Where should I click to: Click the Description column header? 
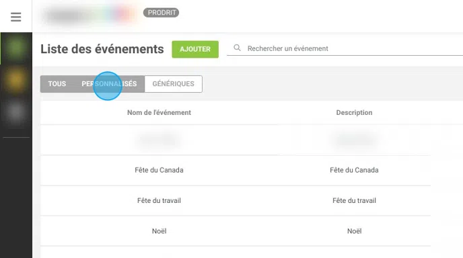coord(354,112)
